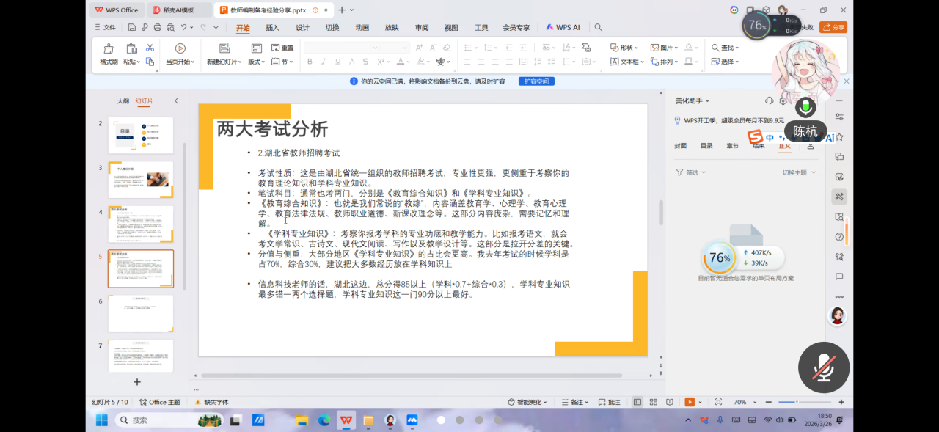Click the Save icon in quick access toolbar
Viewport: 939px width, 432px height.
[x=131, y=28]
